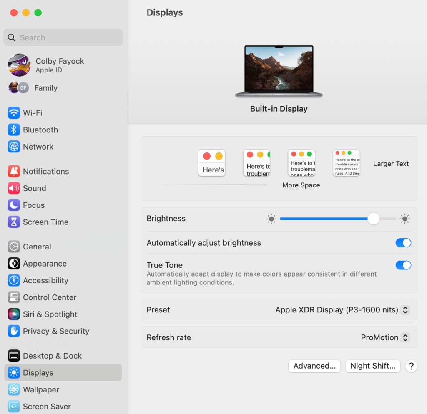Open Desktop & Dock settings
Viewport: 427px width, 414px height.
(x=63, y=356)
